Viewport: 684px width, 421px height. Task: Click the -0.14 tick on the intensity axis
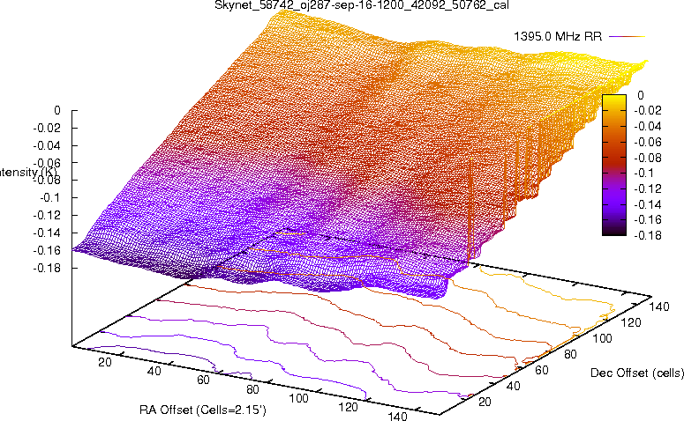[x=47, y=233]
